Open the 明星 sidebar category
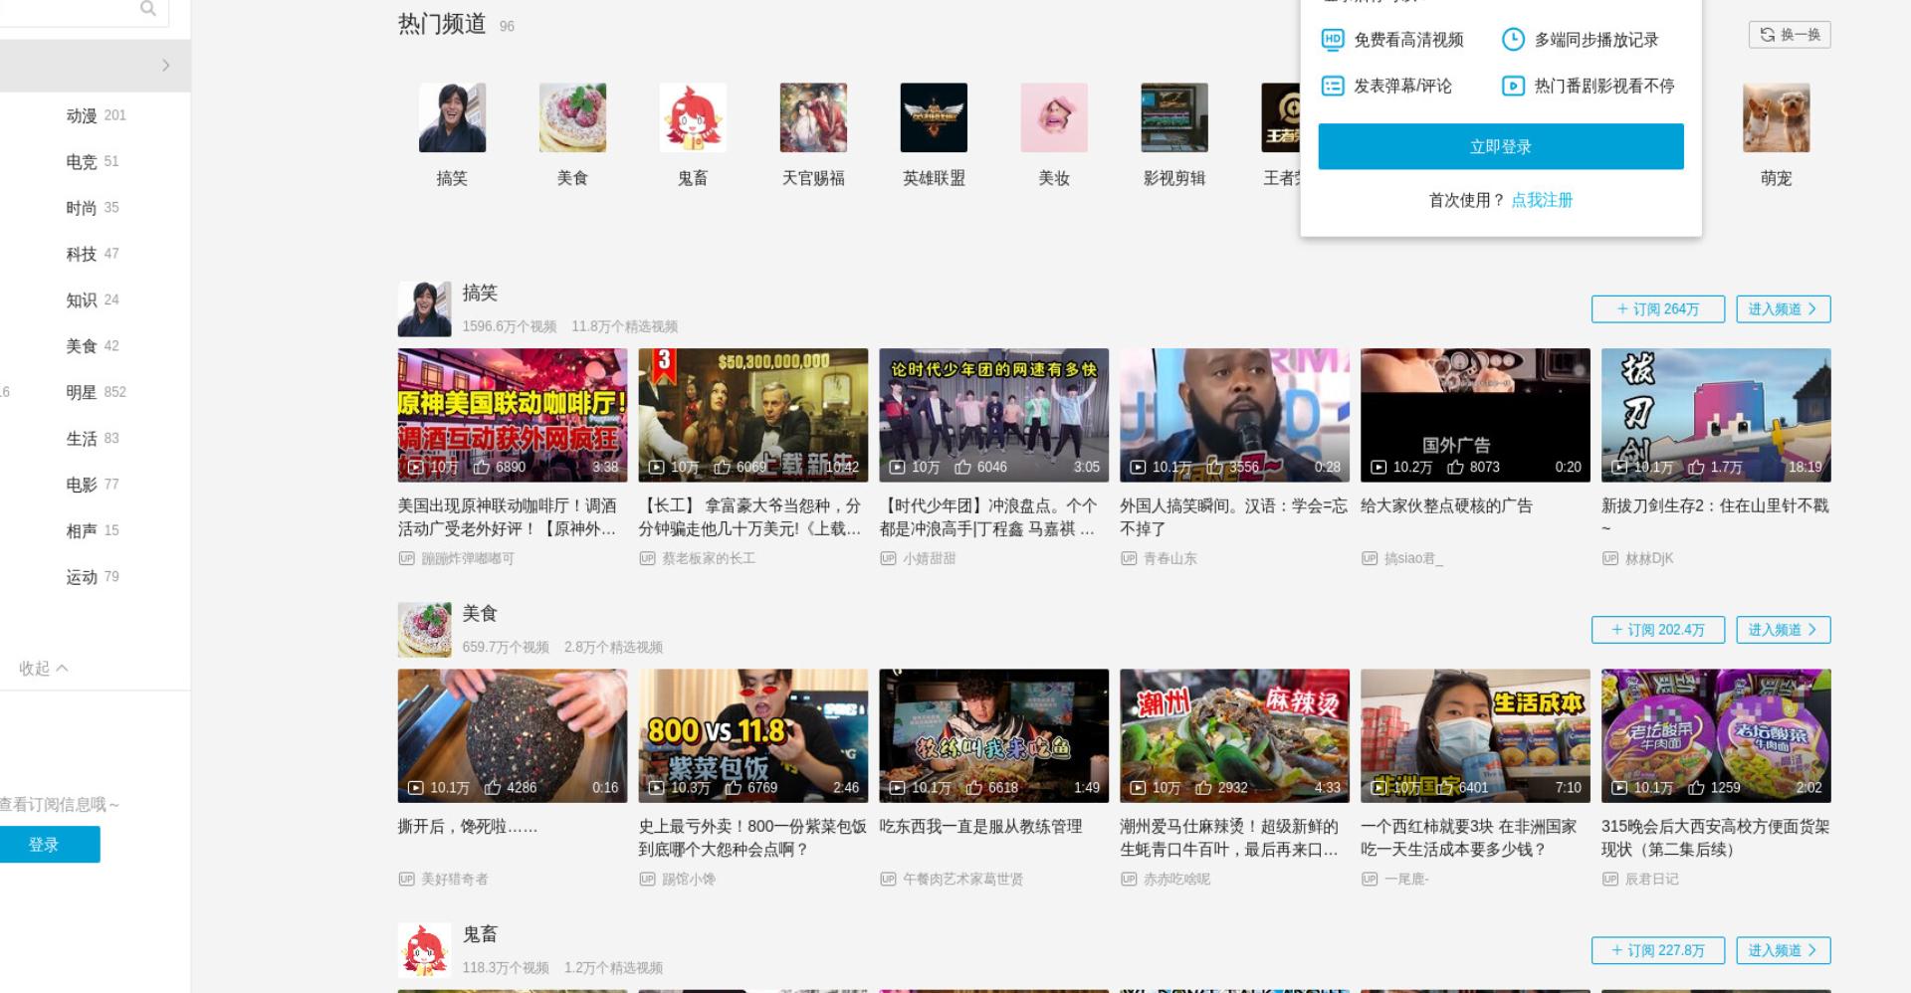 [96, 392]
